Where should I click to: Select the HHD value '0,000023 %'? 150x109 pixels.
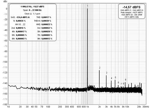click(x=47, y=24)
